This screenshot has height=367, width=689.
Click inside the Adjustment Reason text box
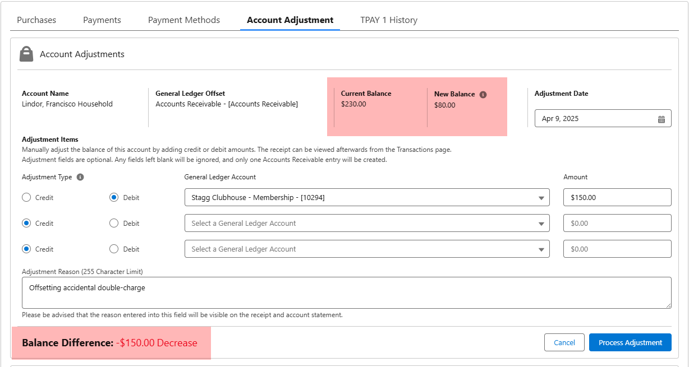coord(346,292)
